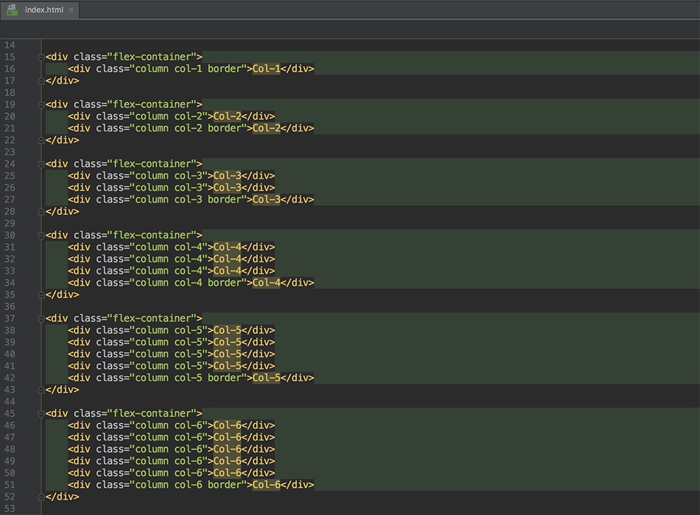Click "flex-container" class value on line 19
Viewport: 700px width, 515px height.
[x=152, y=104]
